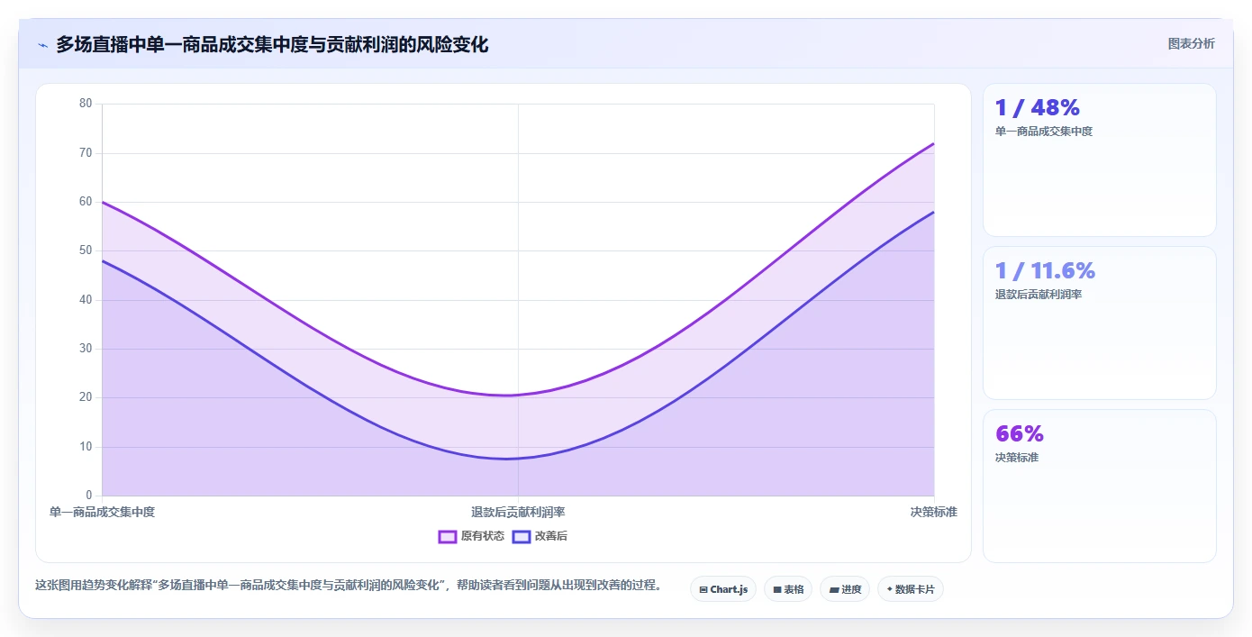The image size is (1252, 637).
Task: Click the 数据卡片 tag chip
Action: [x=911, y=589]
